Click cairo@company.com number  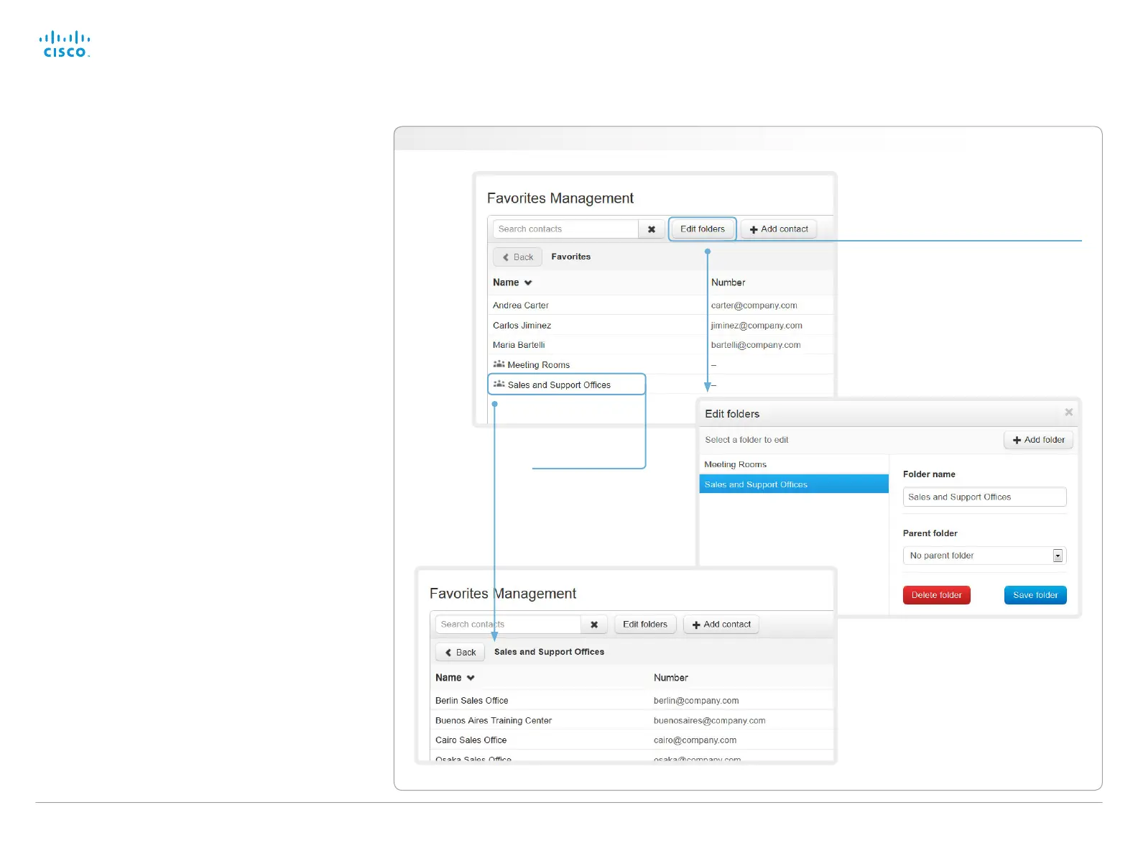695,740
